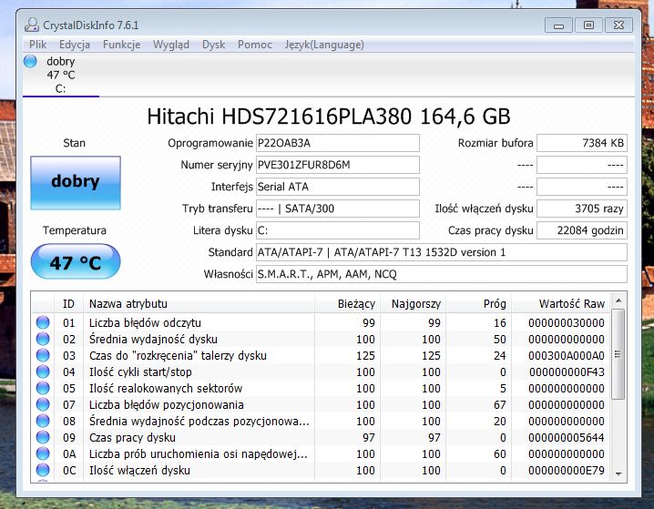654x509 pixels.
Task: Click the serial number field PVE301ZFUR8D6M
Action: point(337,165)
